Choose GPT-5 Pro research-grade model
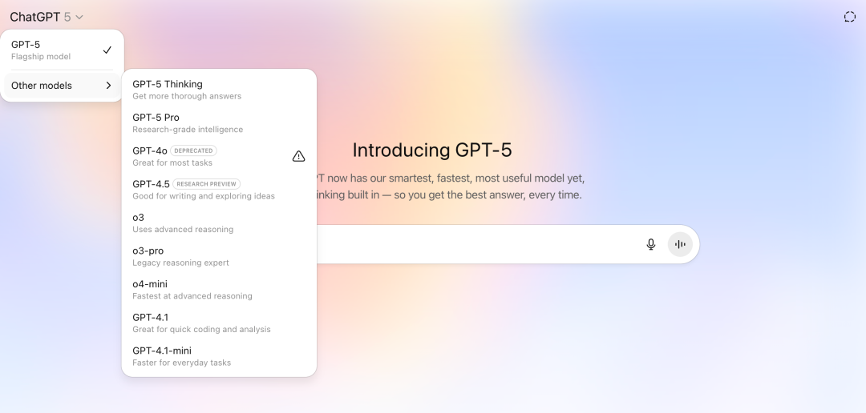This screenshot has height=413, width=866. coord(219,123)
